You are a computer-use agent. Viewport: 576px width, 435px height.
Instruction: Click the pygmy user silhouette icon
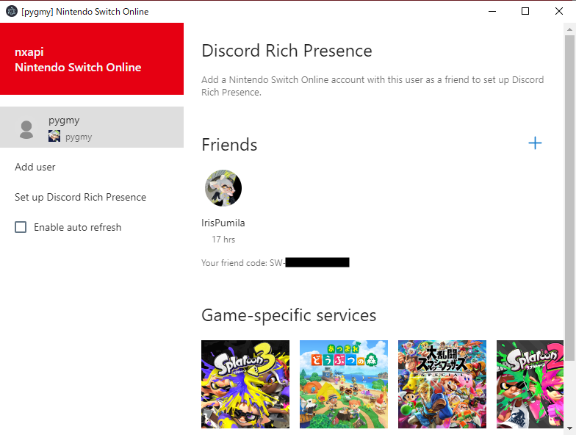pos(26,129)
